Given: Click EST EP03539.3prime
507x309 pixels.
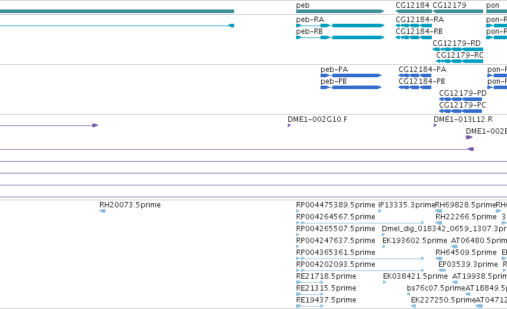Looking at the screenshot, I should [468, 264].
